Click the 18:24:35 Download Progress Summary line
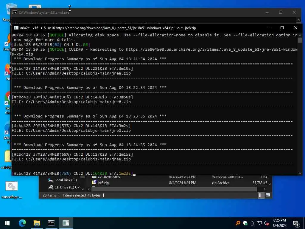 point(90,145)
